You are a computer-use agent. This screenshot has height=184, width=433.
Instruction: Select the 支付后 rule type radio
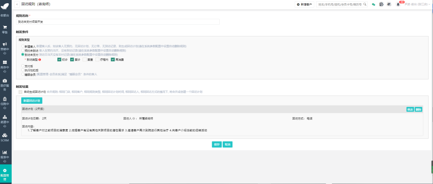pyautogui.click(x=23, y=66)
